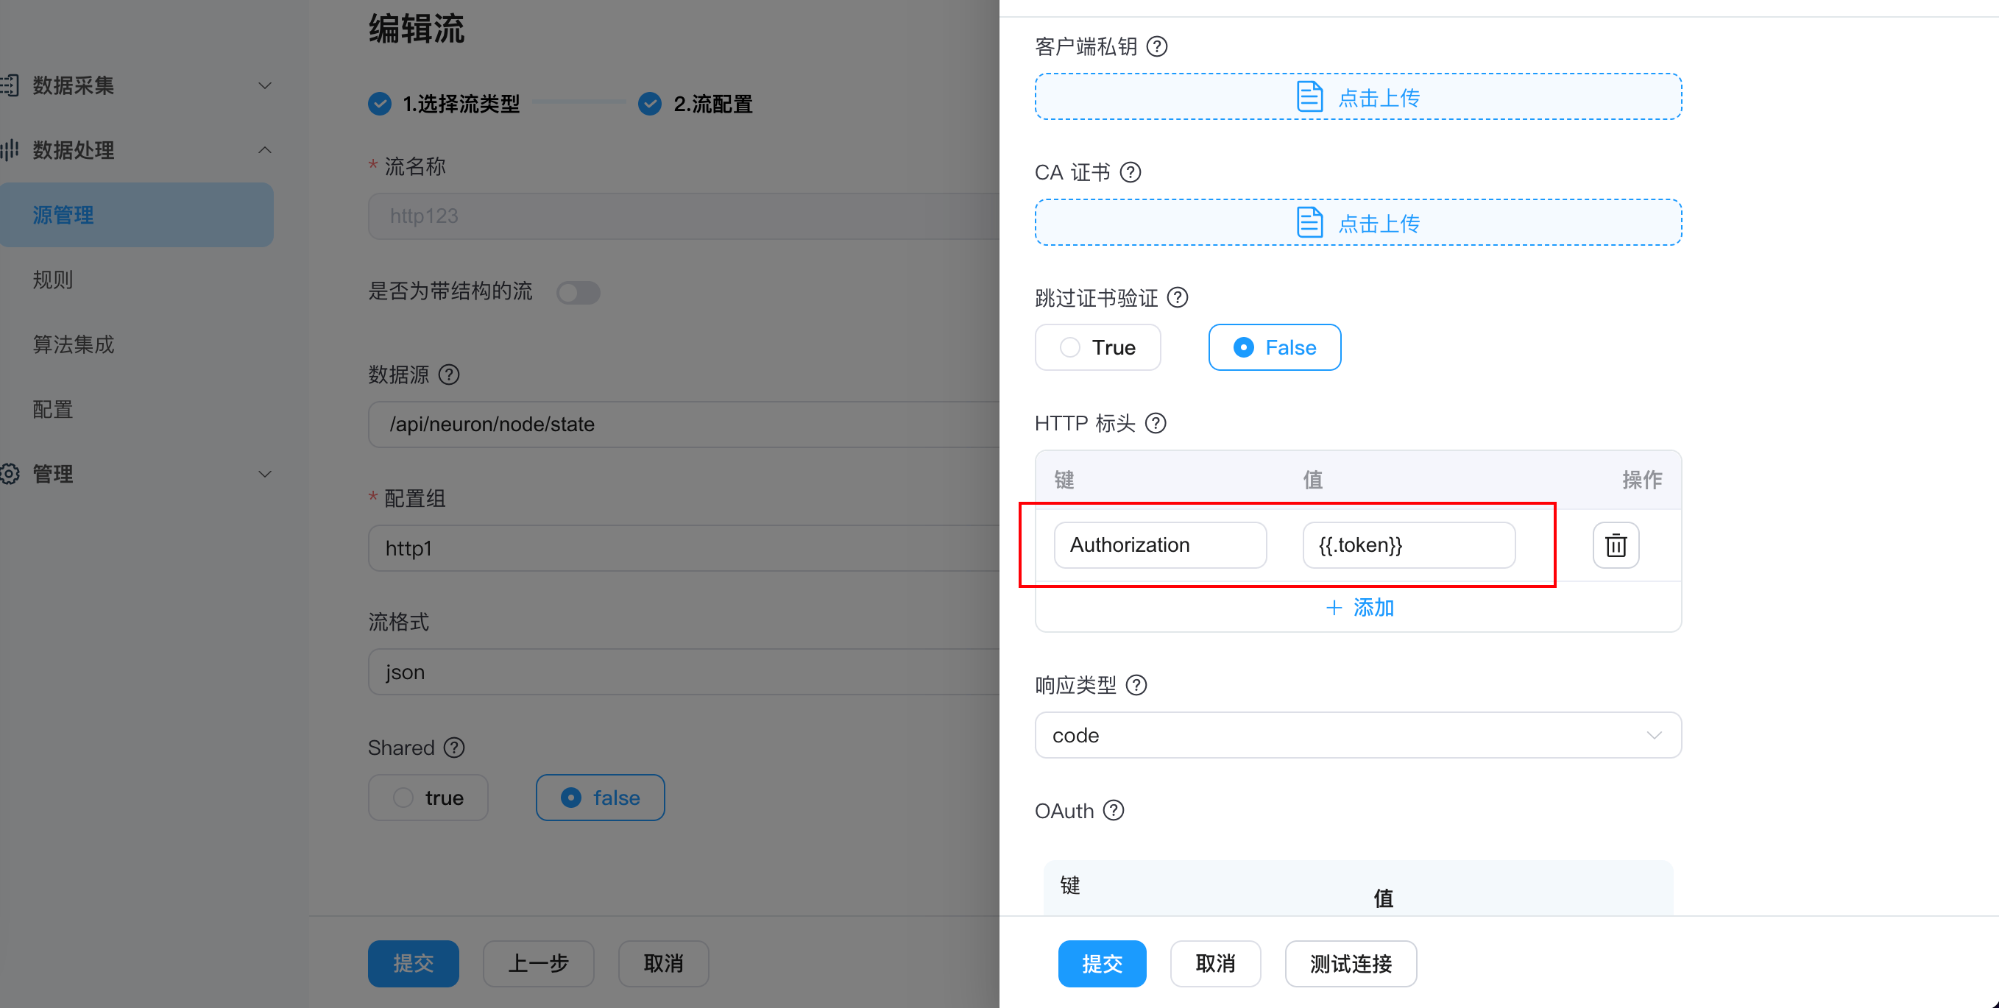Open 算法集成 sidebar menu item
This screenshot has height=1008, width=1999.
tap(73, 344)
